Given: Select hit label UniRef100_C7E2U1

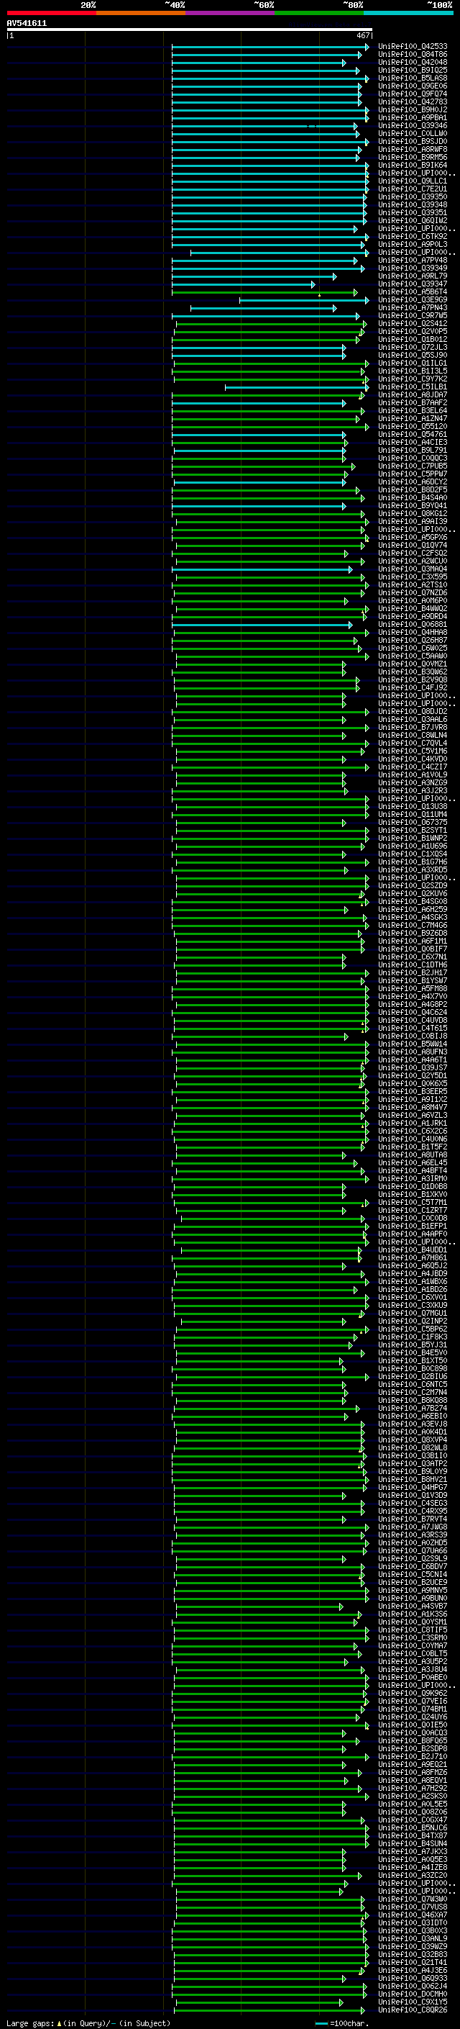Looking at the screenshot, I should (x=412, y=189).
